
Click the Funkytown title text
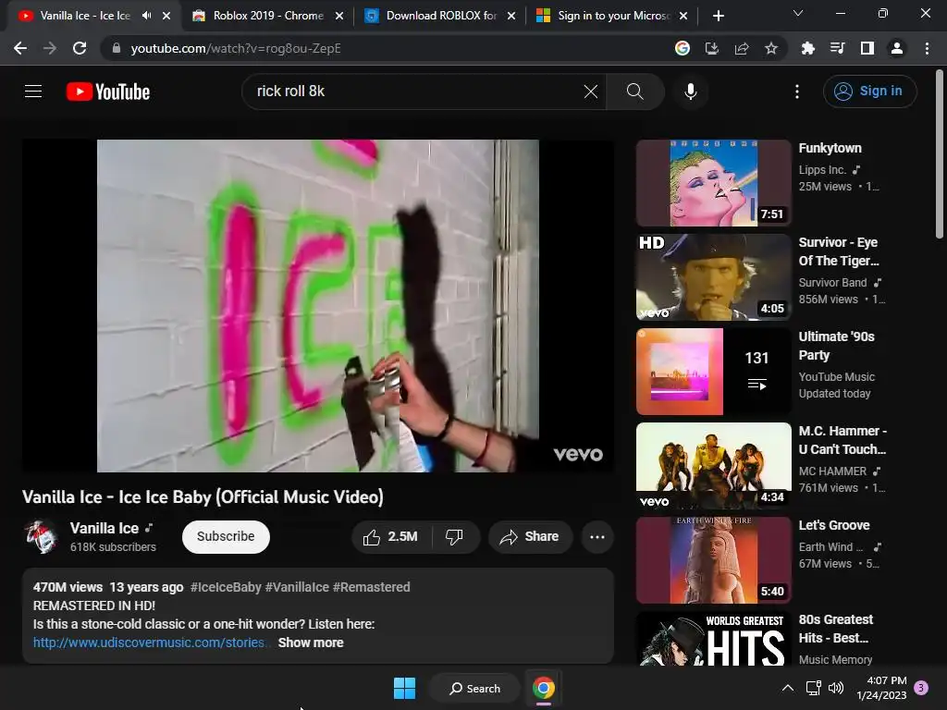830,149
